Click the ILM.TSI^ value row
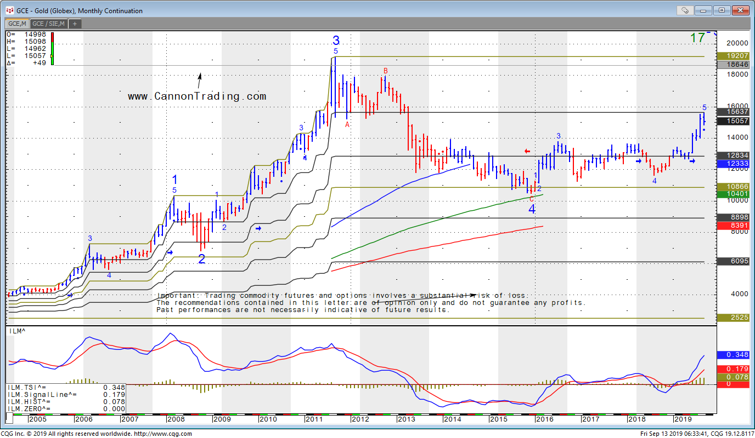The height and width of the screenshot is (438, 755). (x=66, y=388)
